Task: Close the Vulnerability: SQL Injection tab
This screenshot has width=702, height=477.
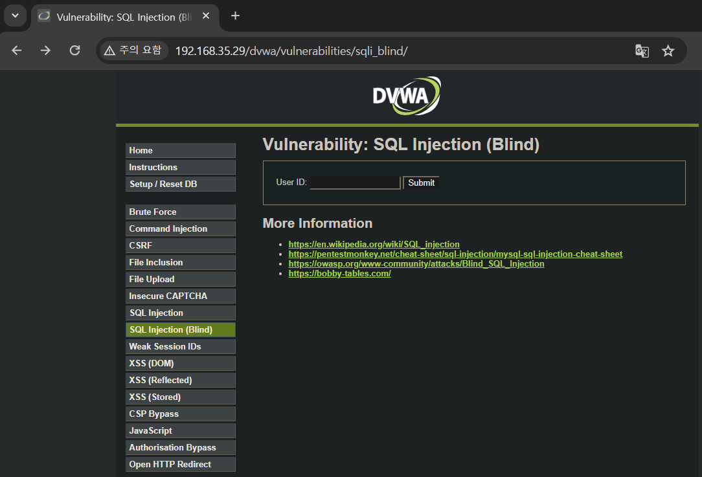Action: tap(206, 16)
